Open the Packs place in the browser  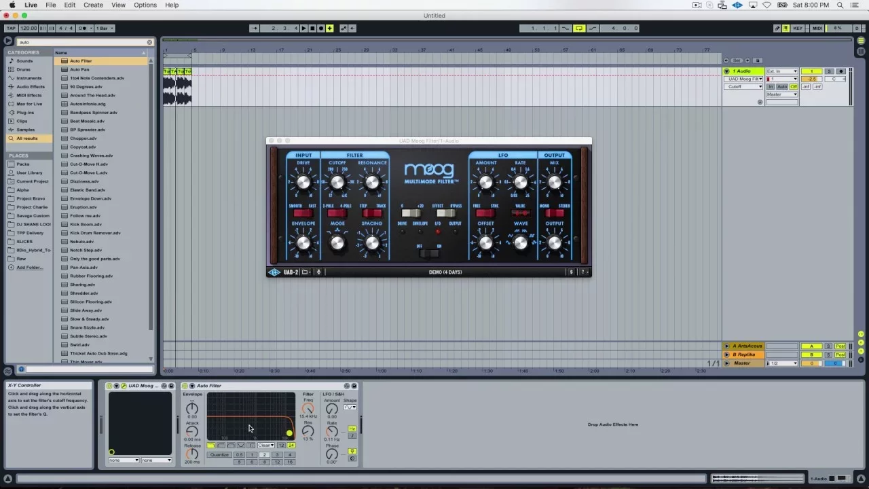[29, 164]
